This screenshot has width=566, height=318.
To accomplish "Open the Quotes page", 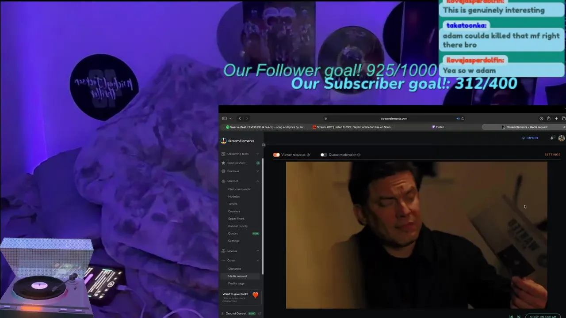I will coord(233,233).
